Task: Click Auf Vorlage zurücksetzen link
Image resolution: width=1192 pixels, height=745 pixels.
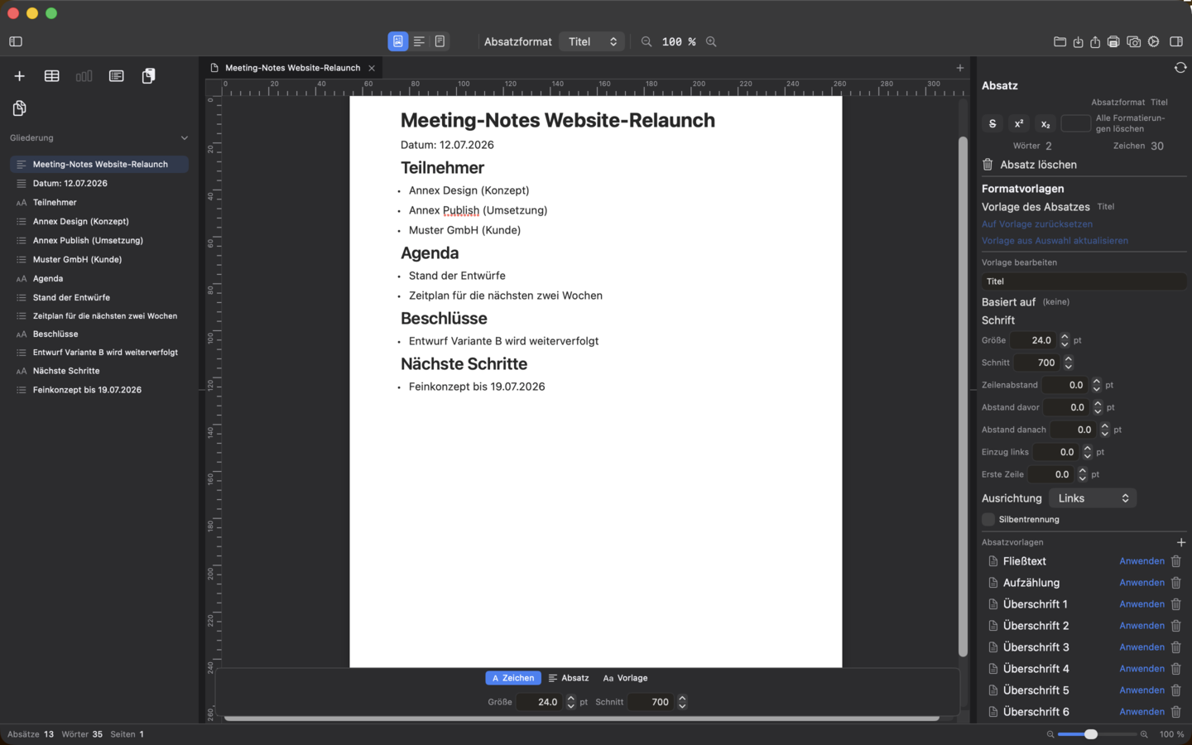Action: point(1037,224)
